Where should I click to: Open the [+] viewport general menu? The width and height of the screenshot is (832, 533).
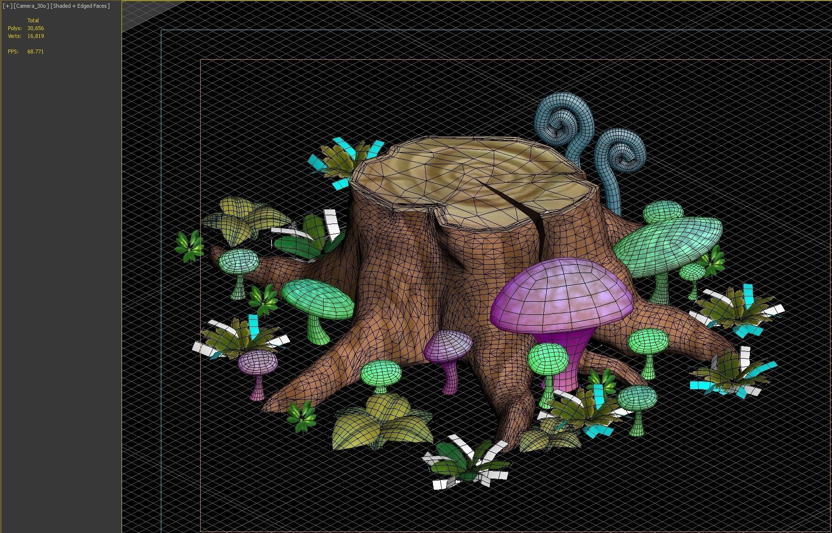pyautogui.click(x=8, y=6)
